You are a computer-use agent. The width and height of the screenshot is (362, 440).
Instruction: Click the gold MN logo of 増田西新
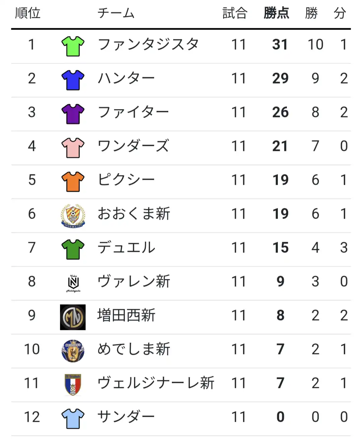coord(73,317)
